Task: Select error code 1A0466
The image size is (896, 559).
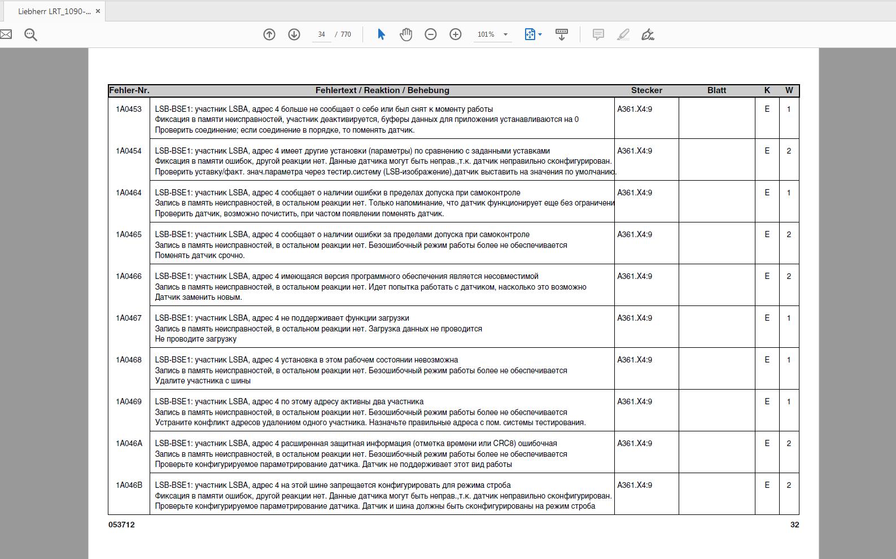Action: click(129, 276)
